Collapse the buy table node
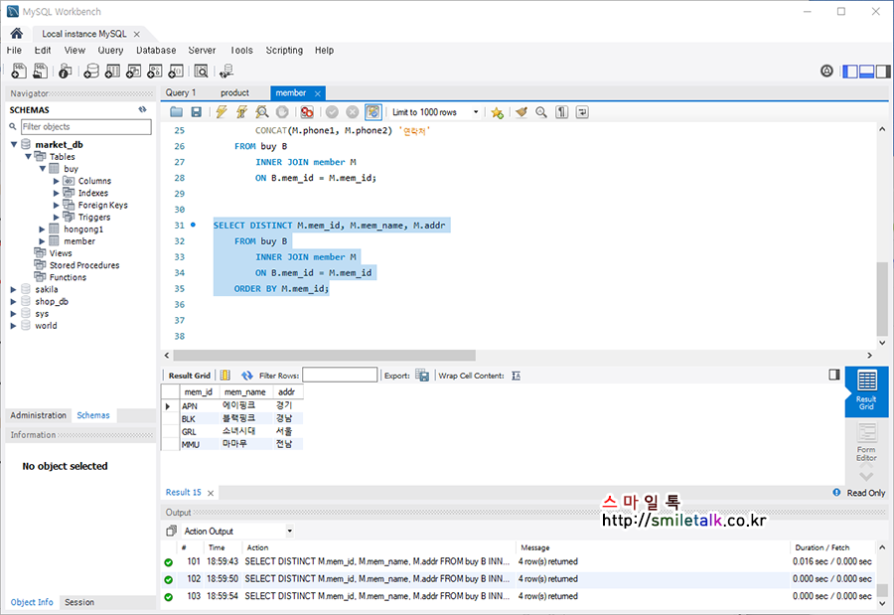Screen dimensions: 894x615 point(42,168)
